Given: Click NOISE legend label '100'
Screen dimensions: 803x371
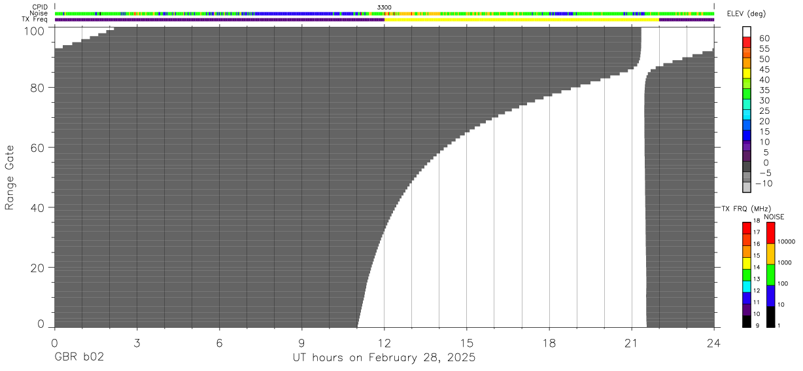Looking at the screenshot, I should 783,283.
